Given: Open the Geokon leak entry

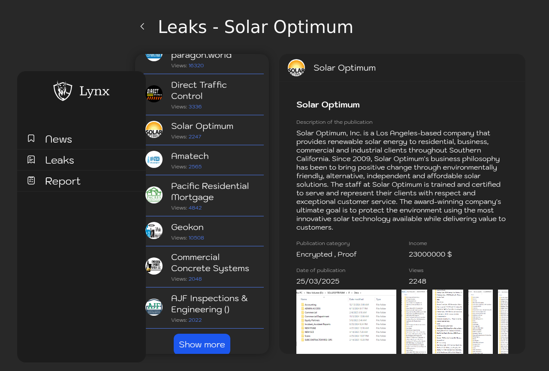Looking at the screenshot, I should 204,231.
